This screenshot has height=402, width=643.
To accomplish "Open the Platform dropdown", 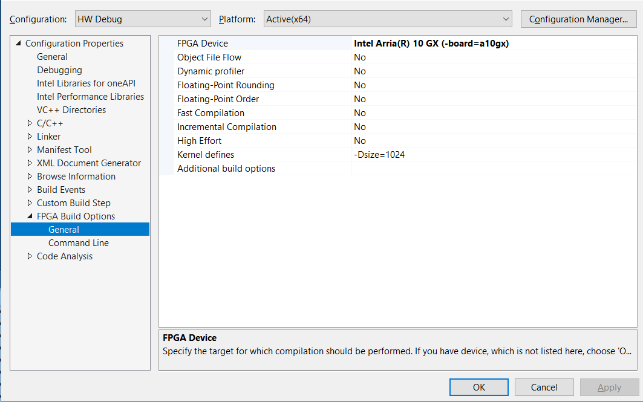I will point(388,19).
